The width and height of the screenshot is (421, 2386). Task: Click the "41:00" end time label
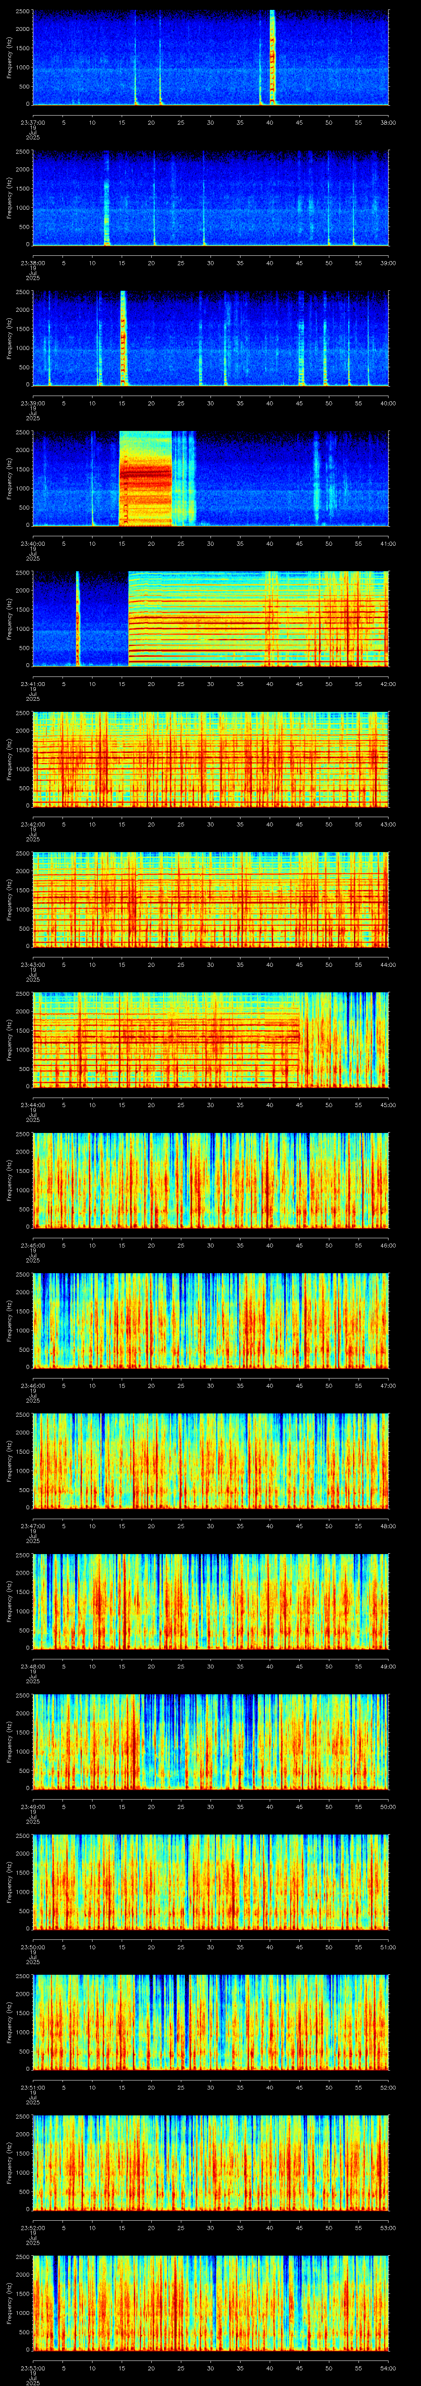pos(389,543)
